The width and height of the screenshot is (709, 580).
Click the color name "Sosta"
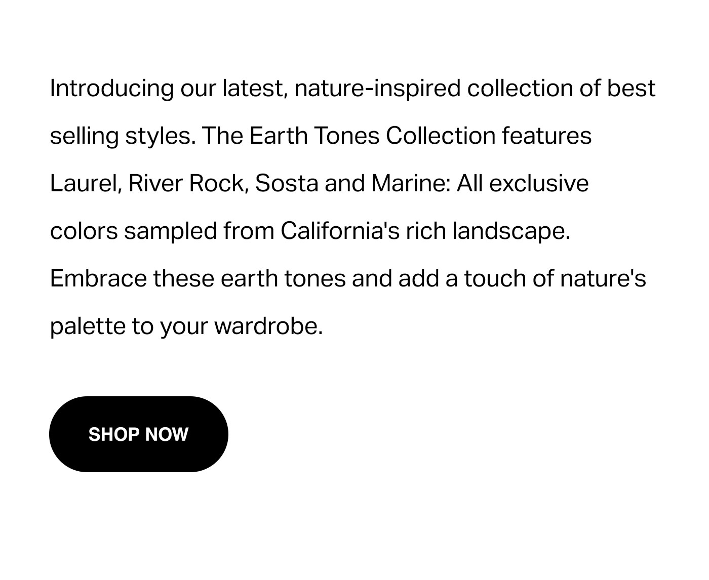(x=287, y=183)
